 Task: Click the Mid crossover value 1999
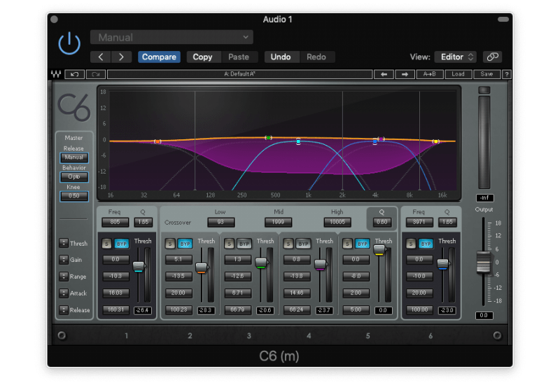click(278, 222)
